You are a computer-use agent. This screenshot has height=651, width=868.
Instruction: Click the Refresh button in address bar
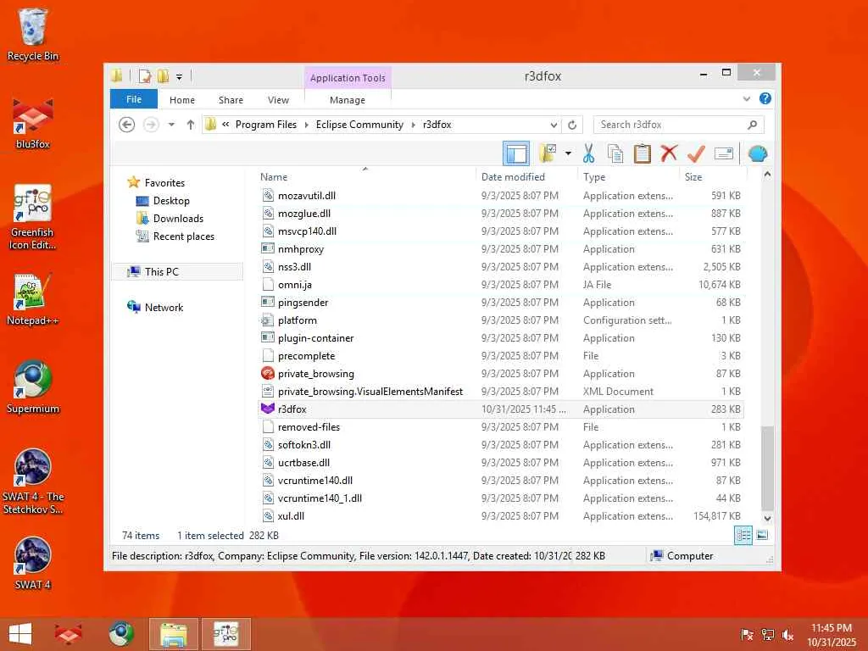(x=572, y=125)
